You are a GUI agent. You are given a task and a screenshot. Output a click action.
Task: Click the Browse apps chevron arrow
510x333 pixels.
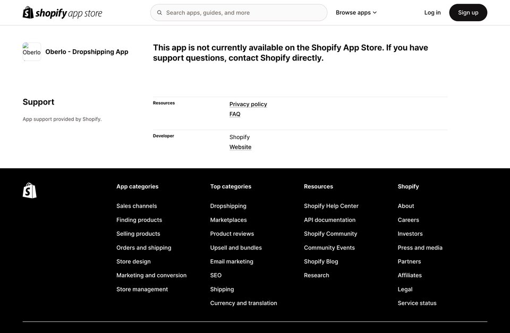375,13
